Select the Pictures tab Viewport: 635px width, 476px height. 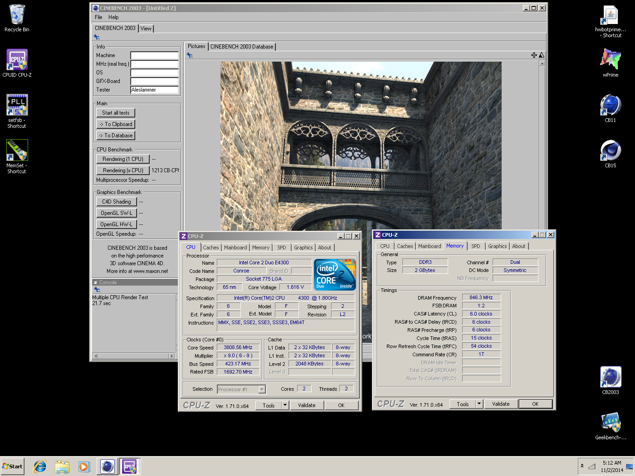coord(196,46)
